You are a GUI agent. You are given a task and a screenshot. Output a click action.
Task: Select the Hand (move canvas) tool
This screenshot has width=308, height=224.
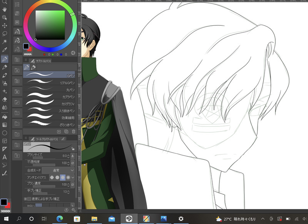[5, 9]
